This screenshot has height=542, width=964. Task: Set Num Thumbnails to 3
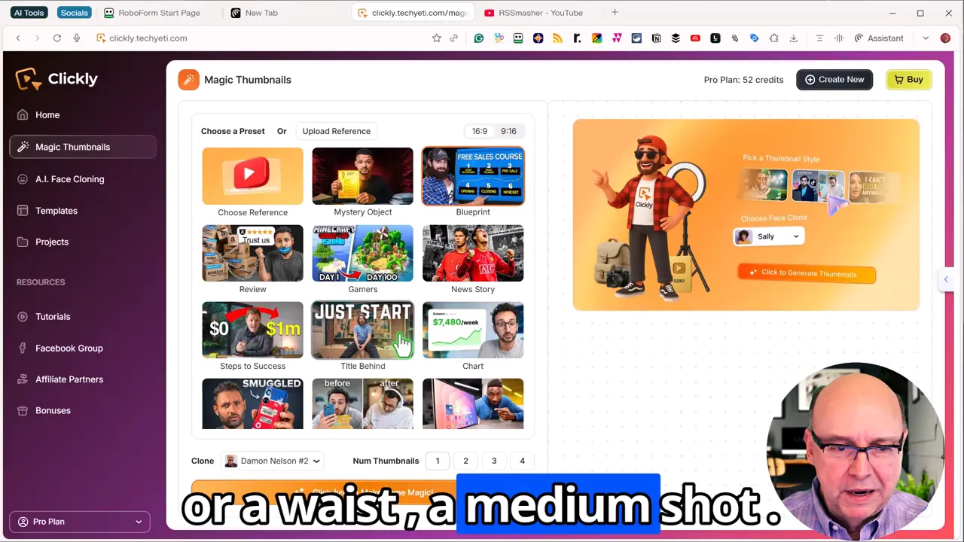pyautogui.click(x=493, y=461)
